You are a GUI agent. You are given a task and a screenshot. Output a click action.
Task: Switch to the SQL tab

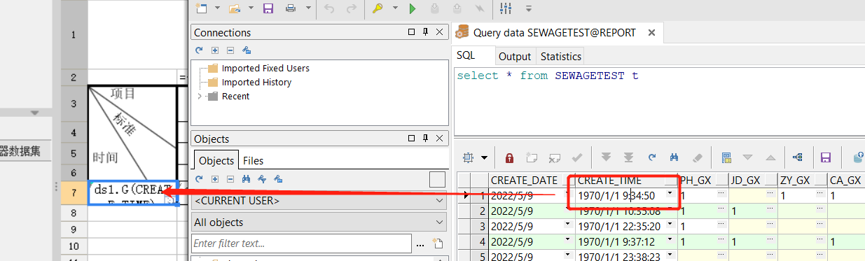coord(466,55)
